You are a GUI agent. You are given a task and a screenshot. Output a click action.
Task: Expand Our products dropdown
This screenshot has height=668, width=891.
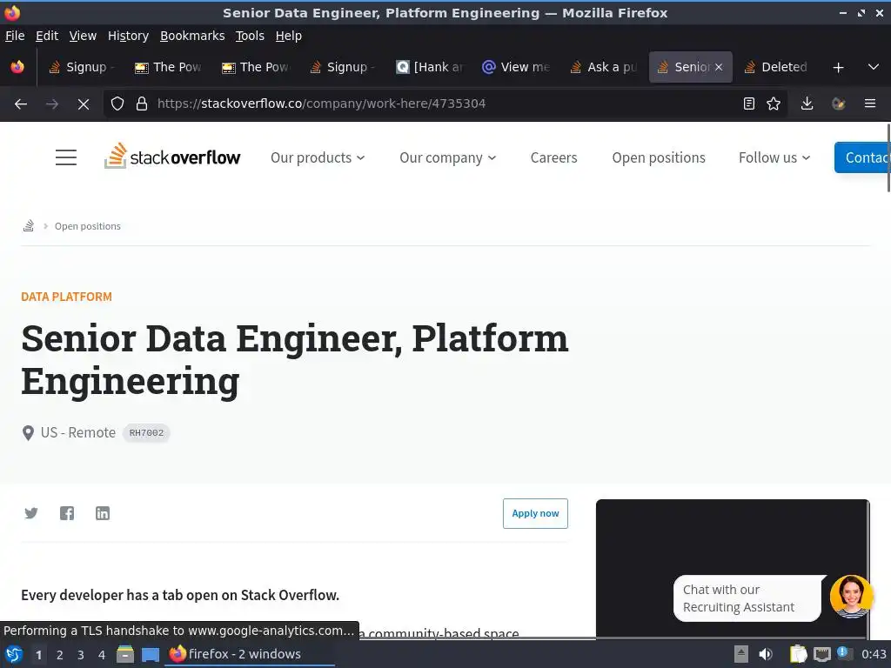tap(317, 157)
